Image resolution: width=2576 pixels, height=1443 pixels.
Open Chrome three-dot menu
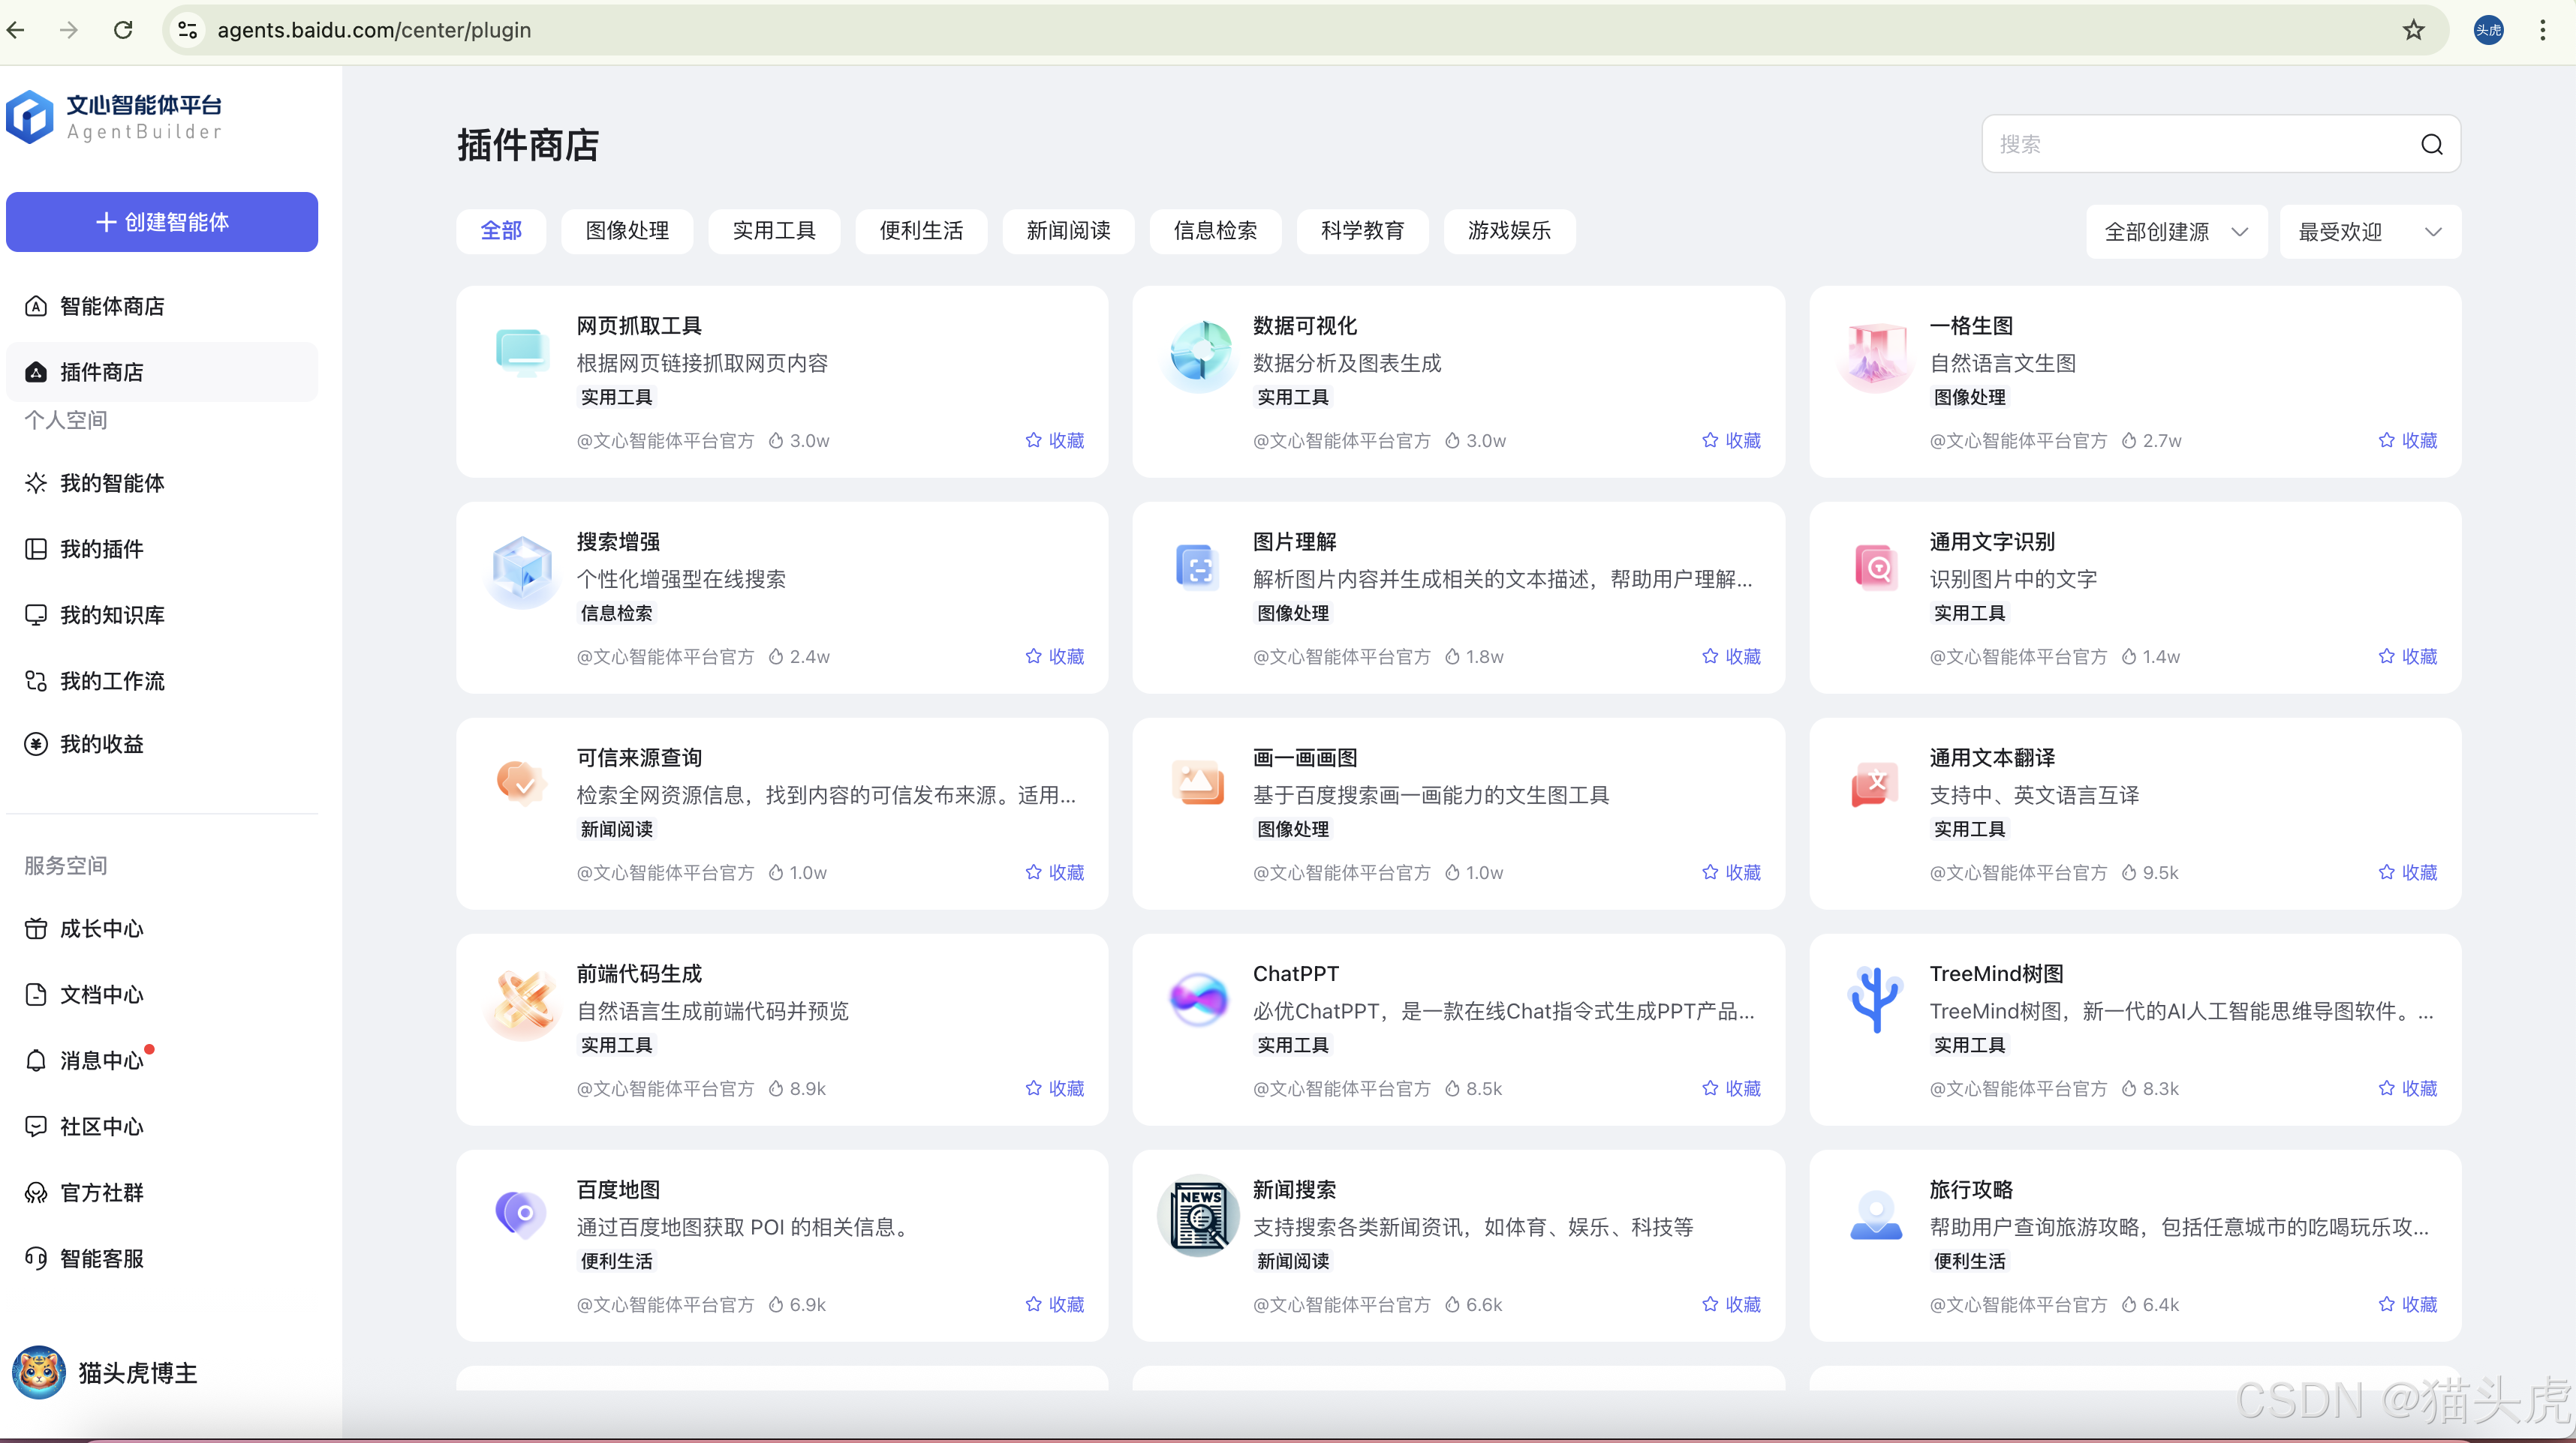tap(2542, 30)
